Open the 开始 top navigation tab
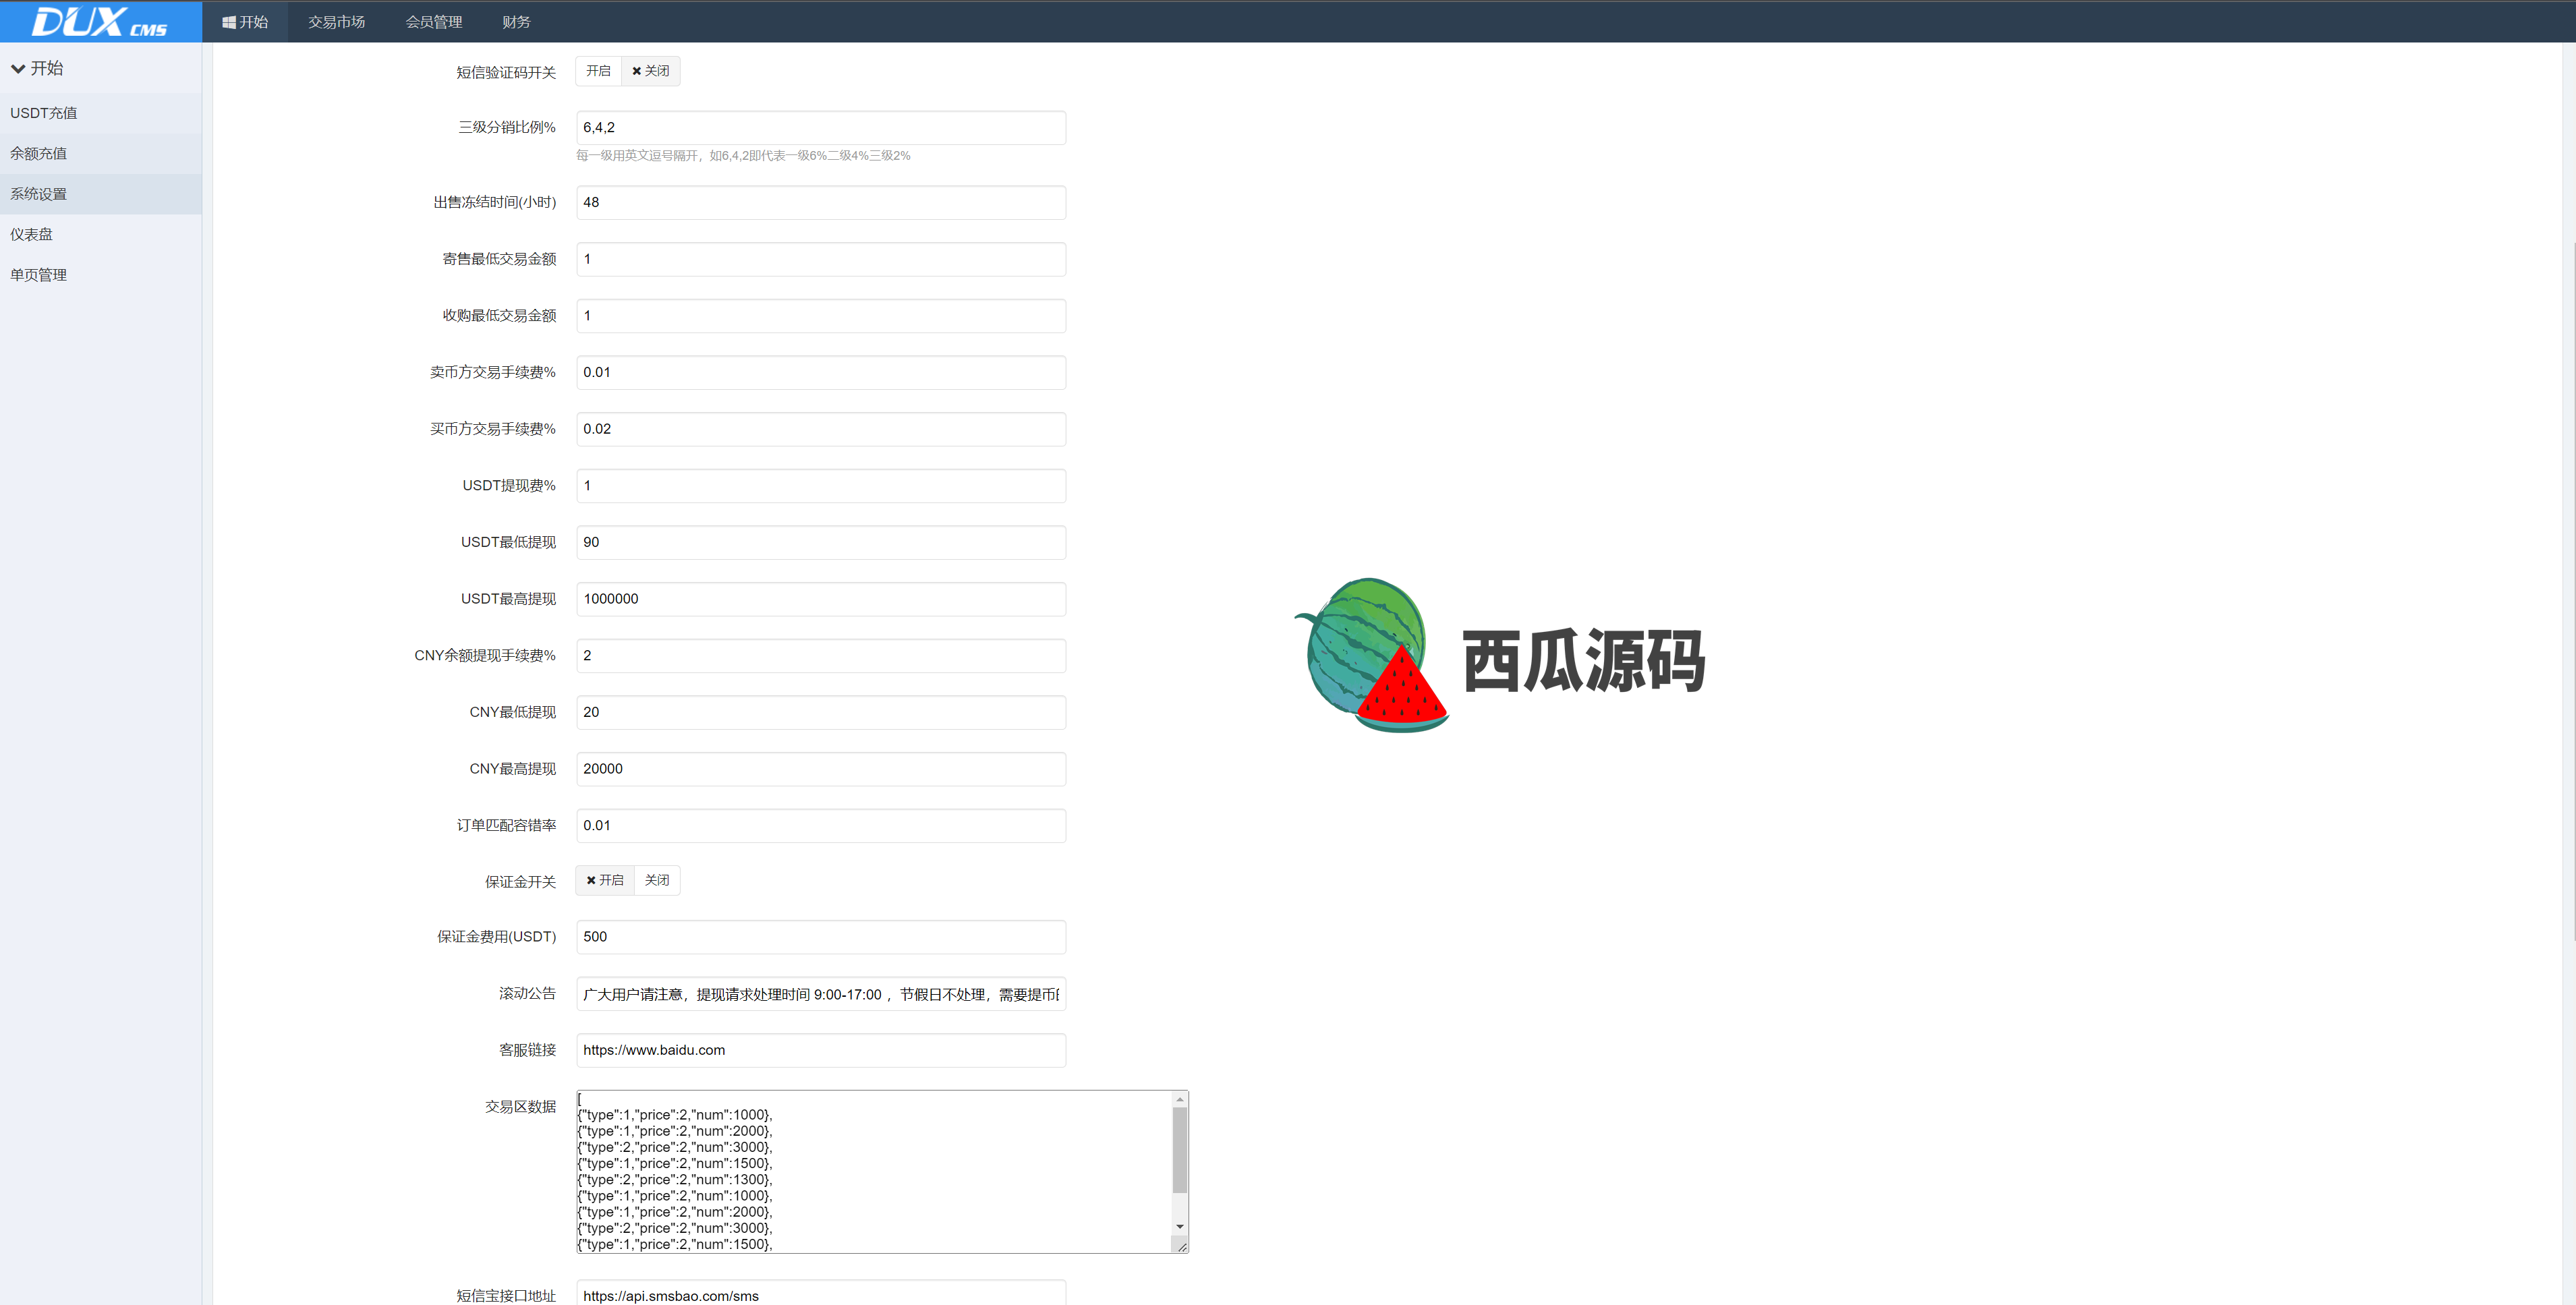 tap(245, 22)
